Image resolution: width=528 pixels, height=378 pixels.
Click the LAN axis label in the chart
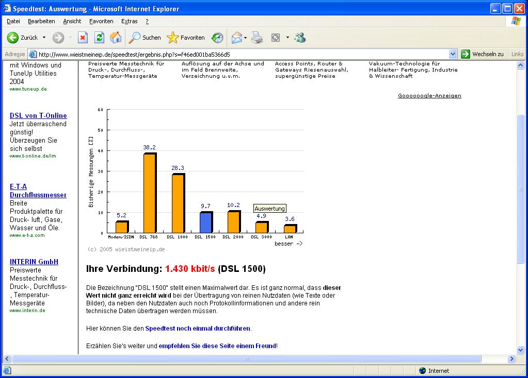point(289,237)
